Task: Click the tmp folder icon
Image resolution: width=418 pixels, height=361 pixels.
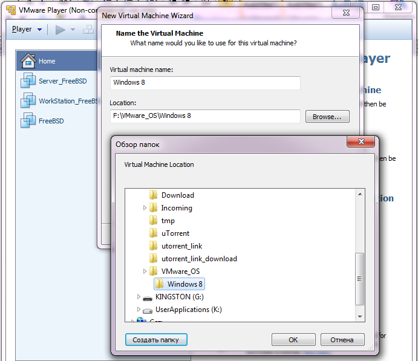Action: (153, 220)
